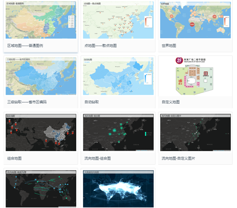Click the red gradient legend on scatter map

point(148,22)
